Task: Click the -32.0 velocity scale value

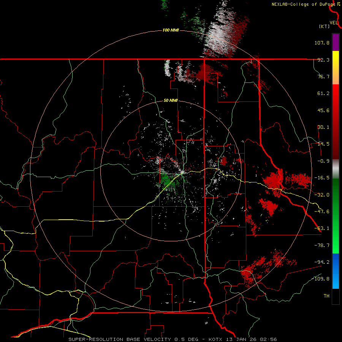Action: coord(322,195)
